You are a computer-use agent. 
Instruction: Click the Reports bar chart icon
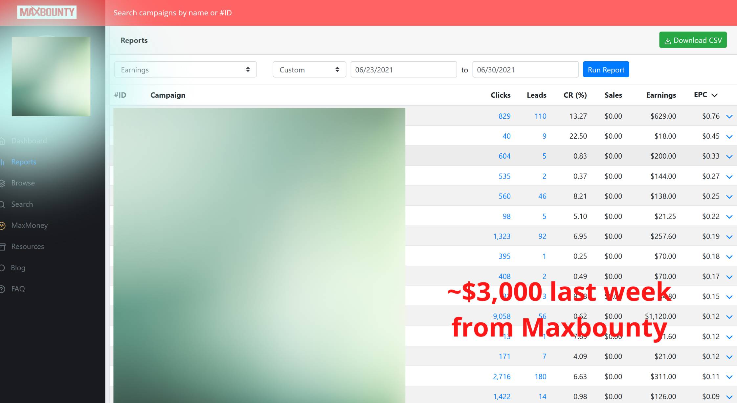[2, 162]
